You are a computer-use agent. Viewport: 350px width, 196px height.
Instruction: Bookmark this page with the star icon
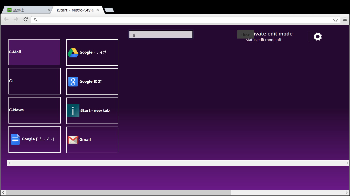coord(335,20)
